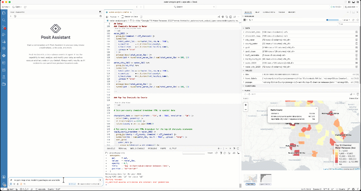Show chat history clock icon
Screen dimensions: 361x191
[x=15, y=16]
